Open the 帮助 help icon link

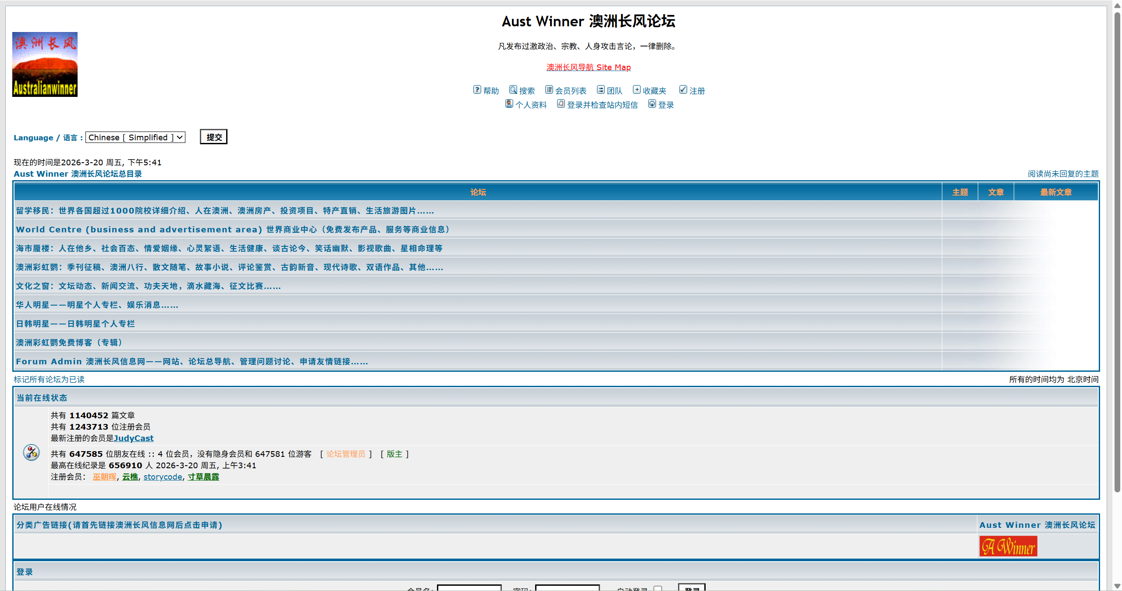pyautogui.click(x=477, y=90)
